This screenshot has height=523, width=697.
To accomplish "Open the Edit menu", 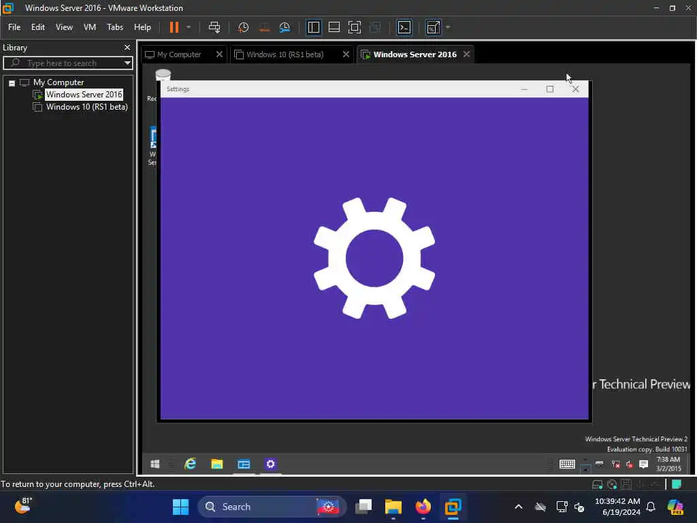I will [38, 27].
